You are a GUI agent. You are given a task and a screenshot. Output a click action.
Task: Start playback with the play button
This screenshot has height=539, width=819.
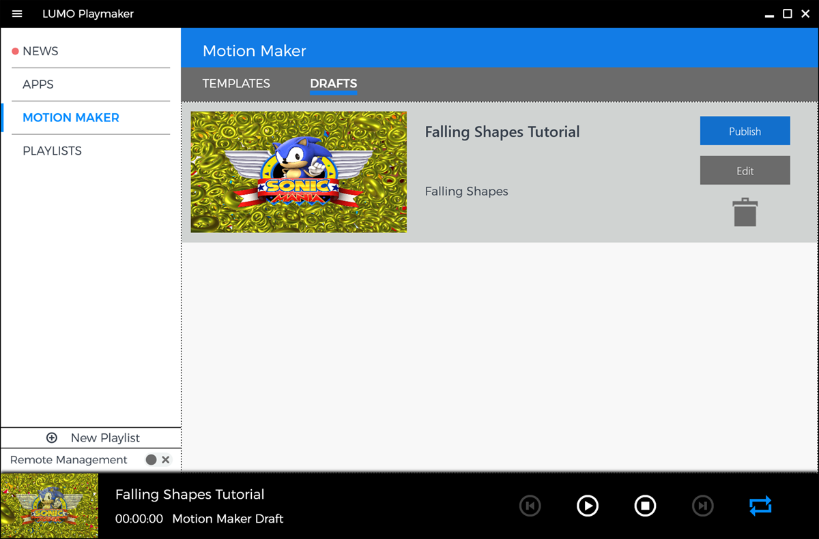(x=588, y=506)
